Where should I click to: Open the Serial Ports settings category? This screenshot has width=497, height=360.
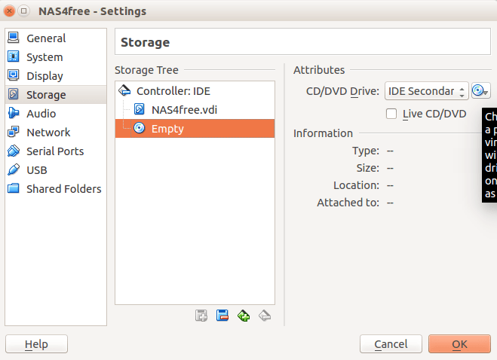pyautogui.click(x=56, y=151)
